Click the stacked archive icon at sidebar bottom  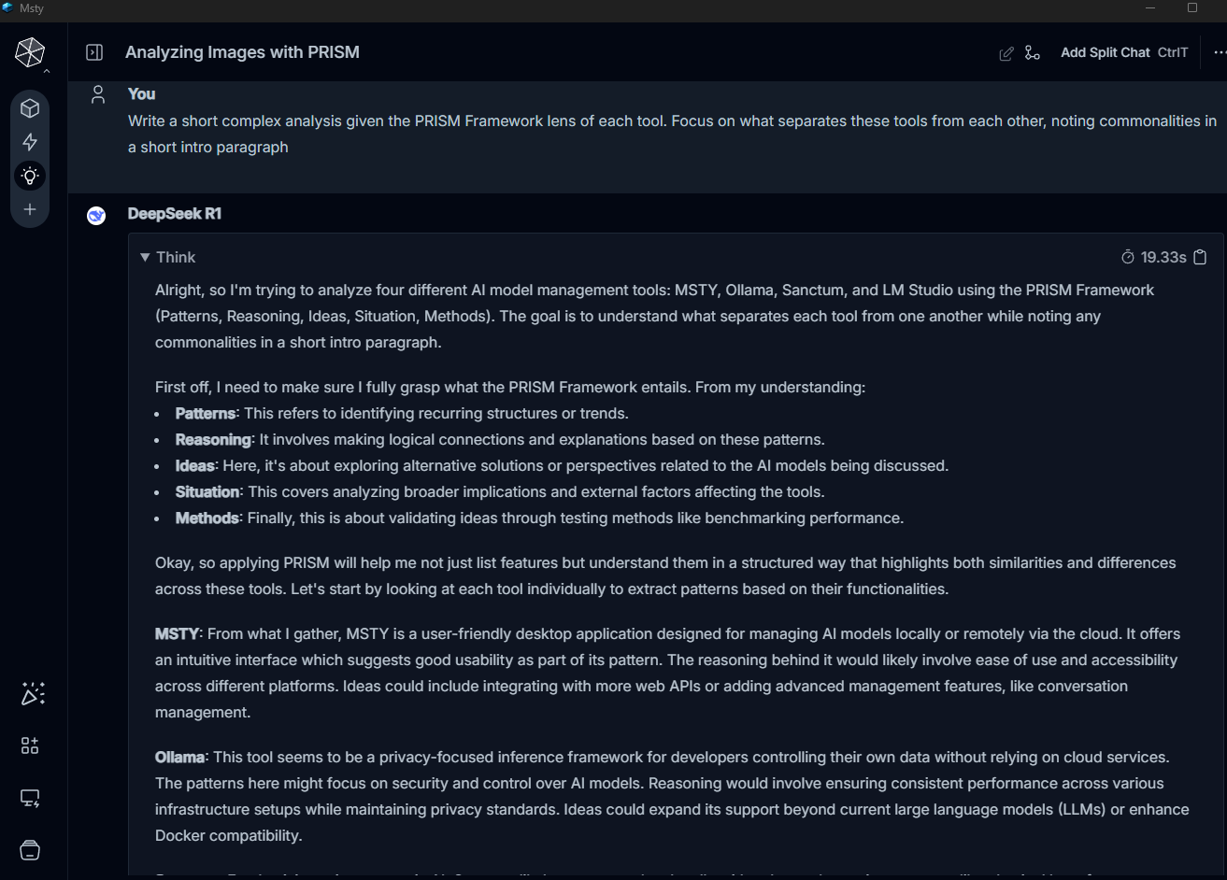pos(30,850)
